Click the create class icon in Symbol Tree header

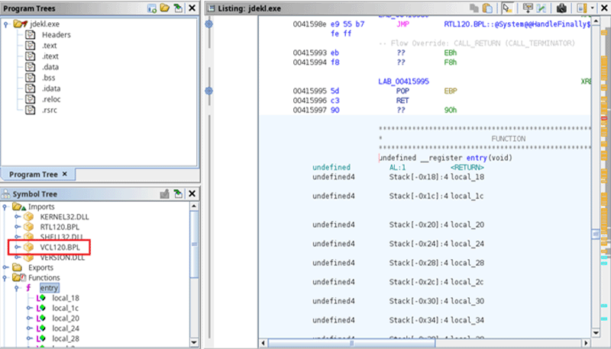tap(165, 194)
